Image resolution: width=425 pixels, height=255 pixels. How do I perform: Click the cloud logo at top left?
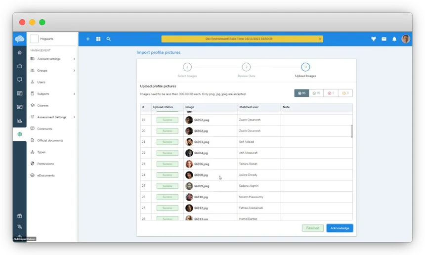pyautogui.click(x=19, y=39)
